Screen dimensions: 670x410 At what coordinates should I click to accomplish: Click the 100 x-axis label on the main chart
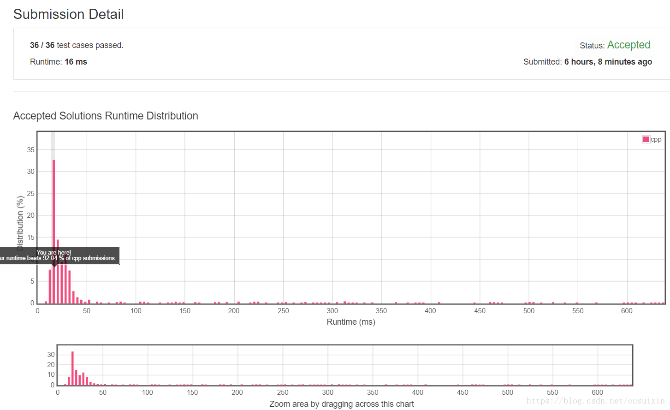(x=136, y=311)
